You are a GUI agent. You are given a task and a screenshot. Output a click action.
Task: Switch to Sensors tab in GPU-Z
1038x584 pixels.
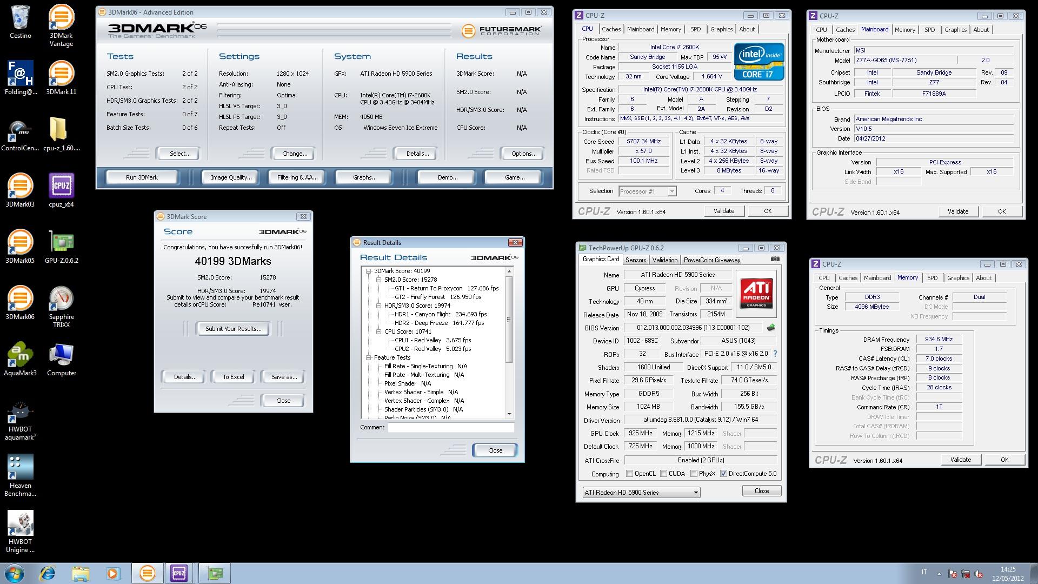[636, 260]
